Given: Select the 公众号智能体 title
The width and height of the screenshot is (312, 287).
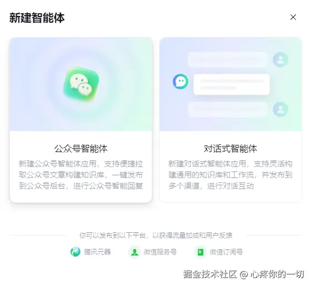Looking at the screenshot, I should (x=81, y=149).
